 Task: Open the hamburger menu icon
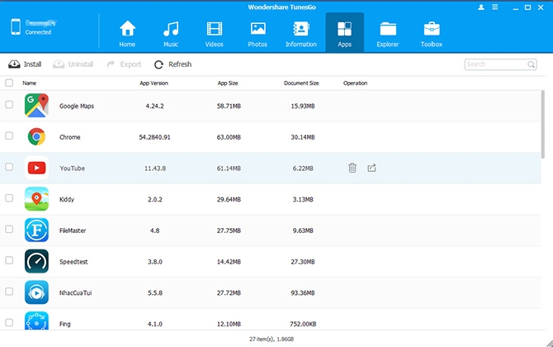(495, 7)
